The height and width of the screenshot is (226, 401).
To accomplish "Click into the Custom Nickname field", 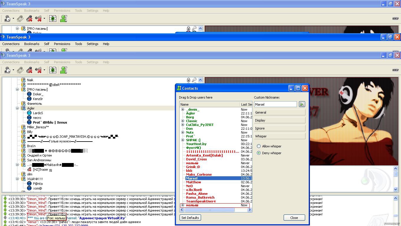I will click(275, 104).
